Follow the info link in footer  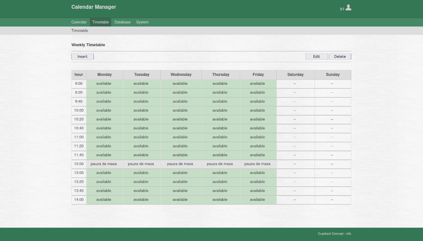coord(348,234)
